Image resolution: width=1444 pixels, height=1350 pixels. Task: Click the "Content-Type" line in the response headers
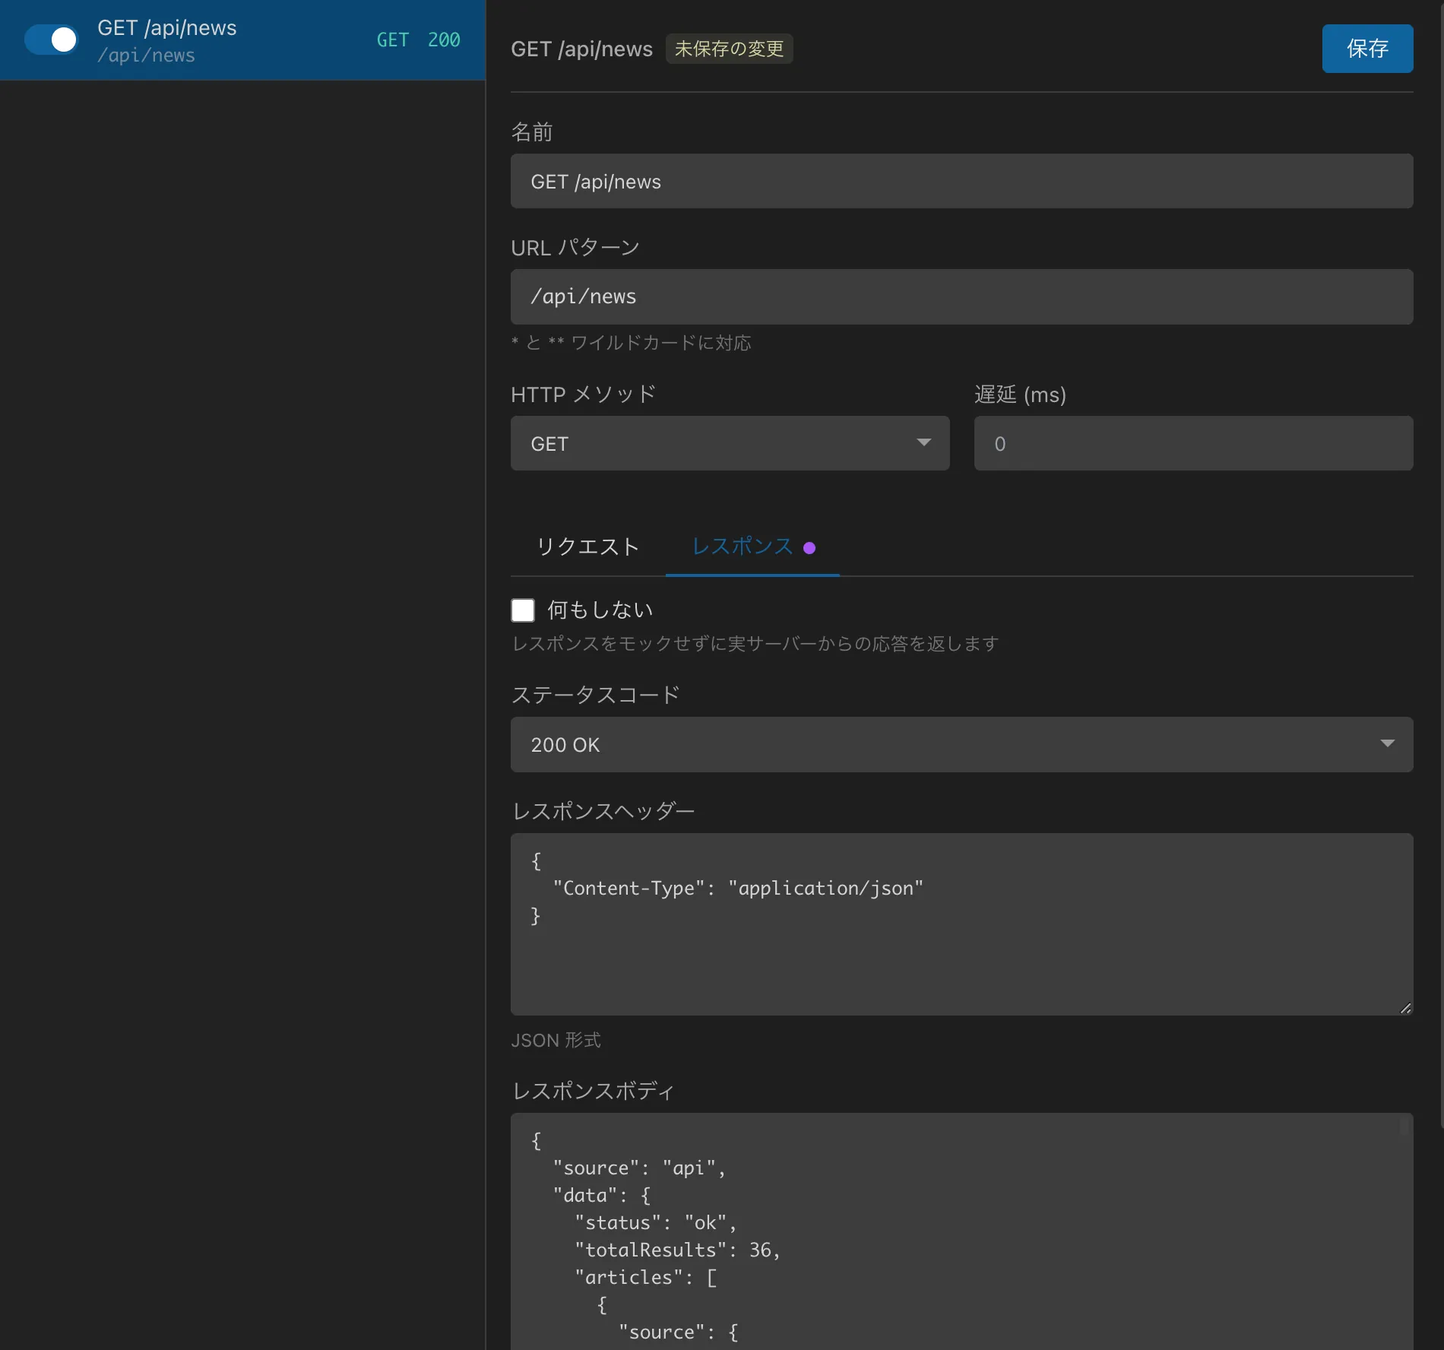[738, 888]
